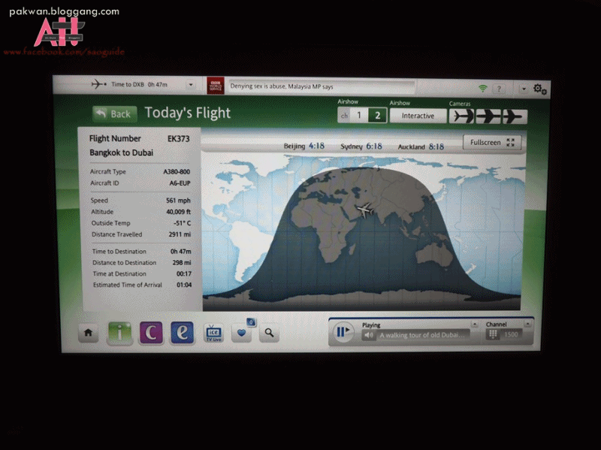Click the 'Bangkok to Dubai' route text

click(x=121, y=153)
